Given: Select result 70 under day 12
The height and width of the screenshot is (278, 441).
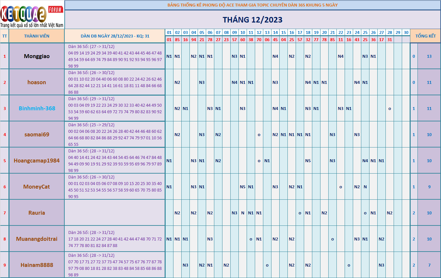Looking at the screenshot, I should point(259,39).
